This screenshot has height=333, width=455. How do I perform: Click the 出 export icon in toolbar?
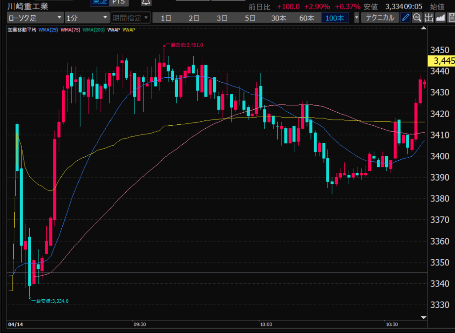pos(428,18)
